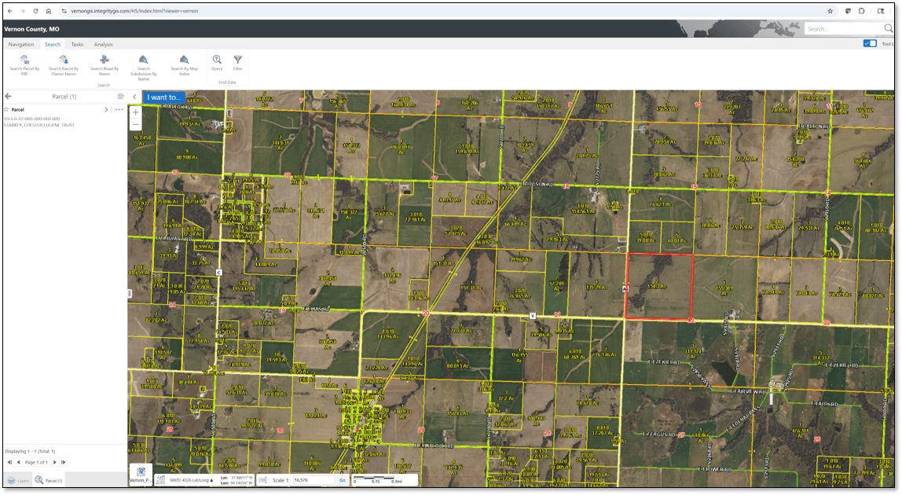Click the panel actions menu icon above Parcel results
Viewport: 902px width, 495px height.
[x=122, y=97]
